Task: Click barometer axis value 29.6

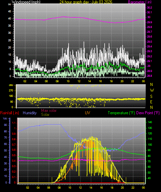Action: point(149,36)
